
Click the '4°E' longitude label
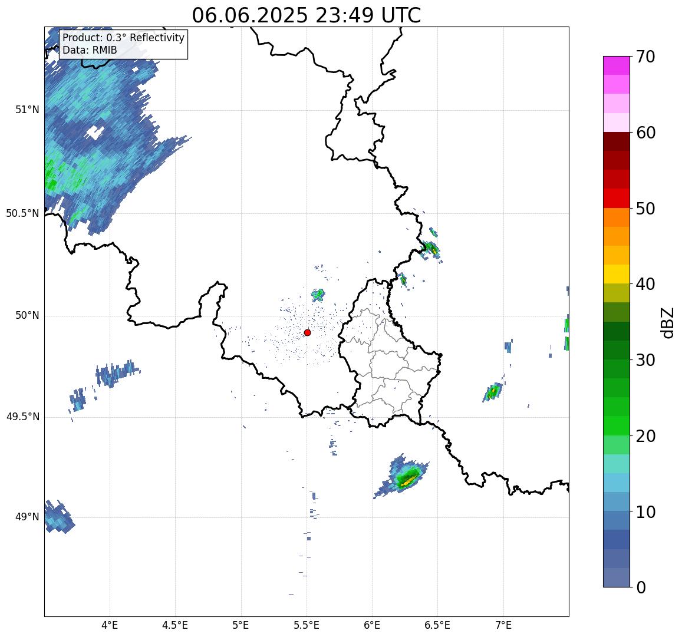coord(110,625)
